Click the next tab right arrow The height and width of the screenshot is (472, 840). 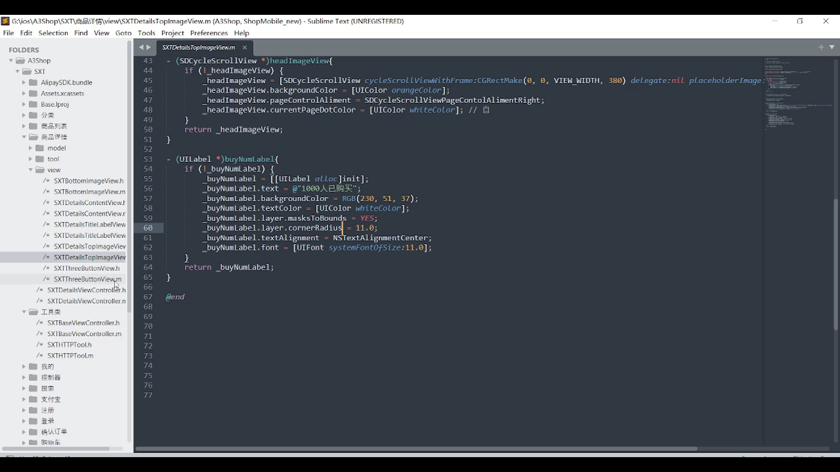click(x=149, y=47)
